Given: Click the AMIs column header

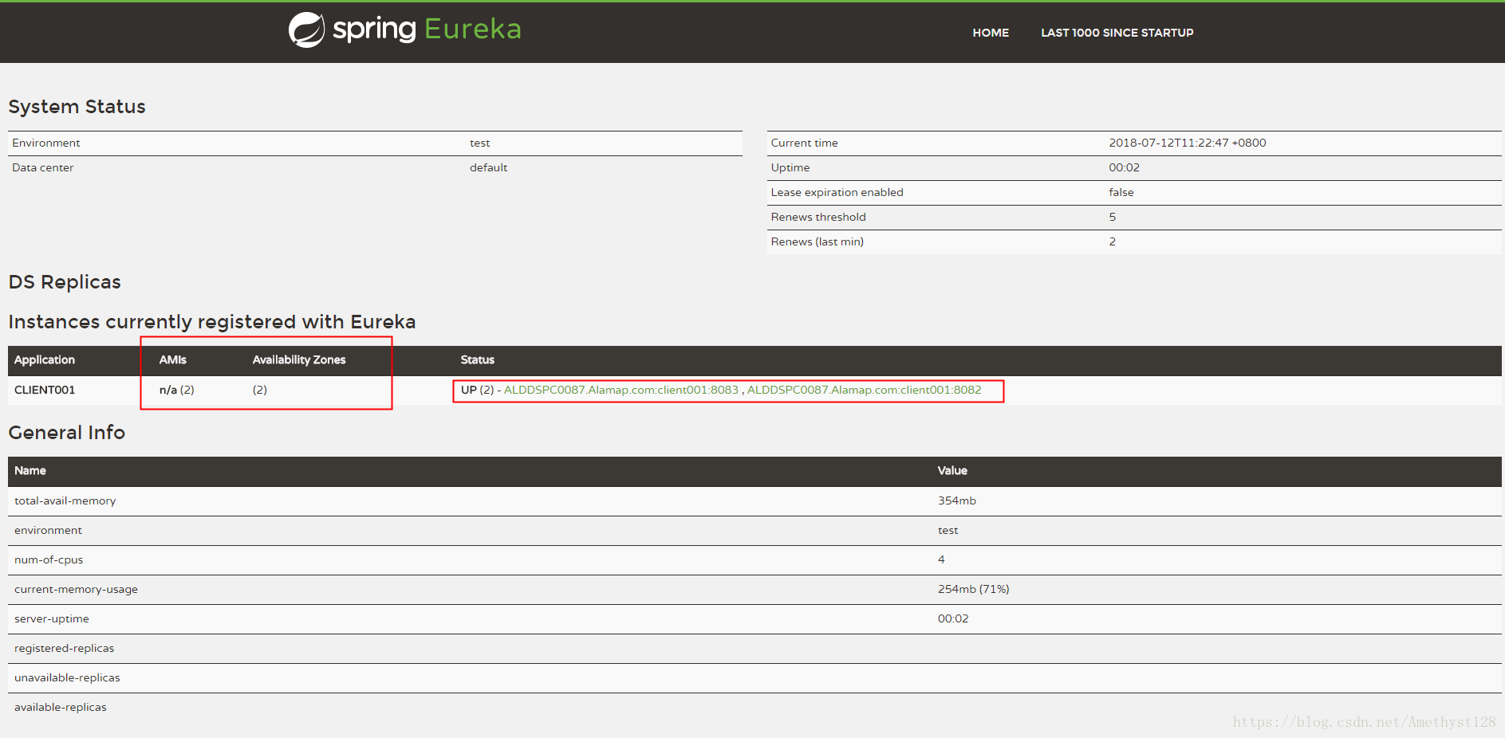Looking at the screenshot, I should point(173,360).
